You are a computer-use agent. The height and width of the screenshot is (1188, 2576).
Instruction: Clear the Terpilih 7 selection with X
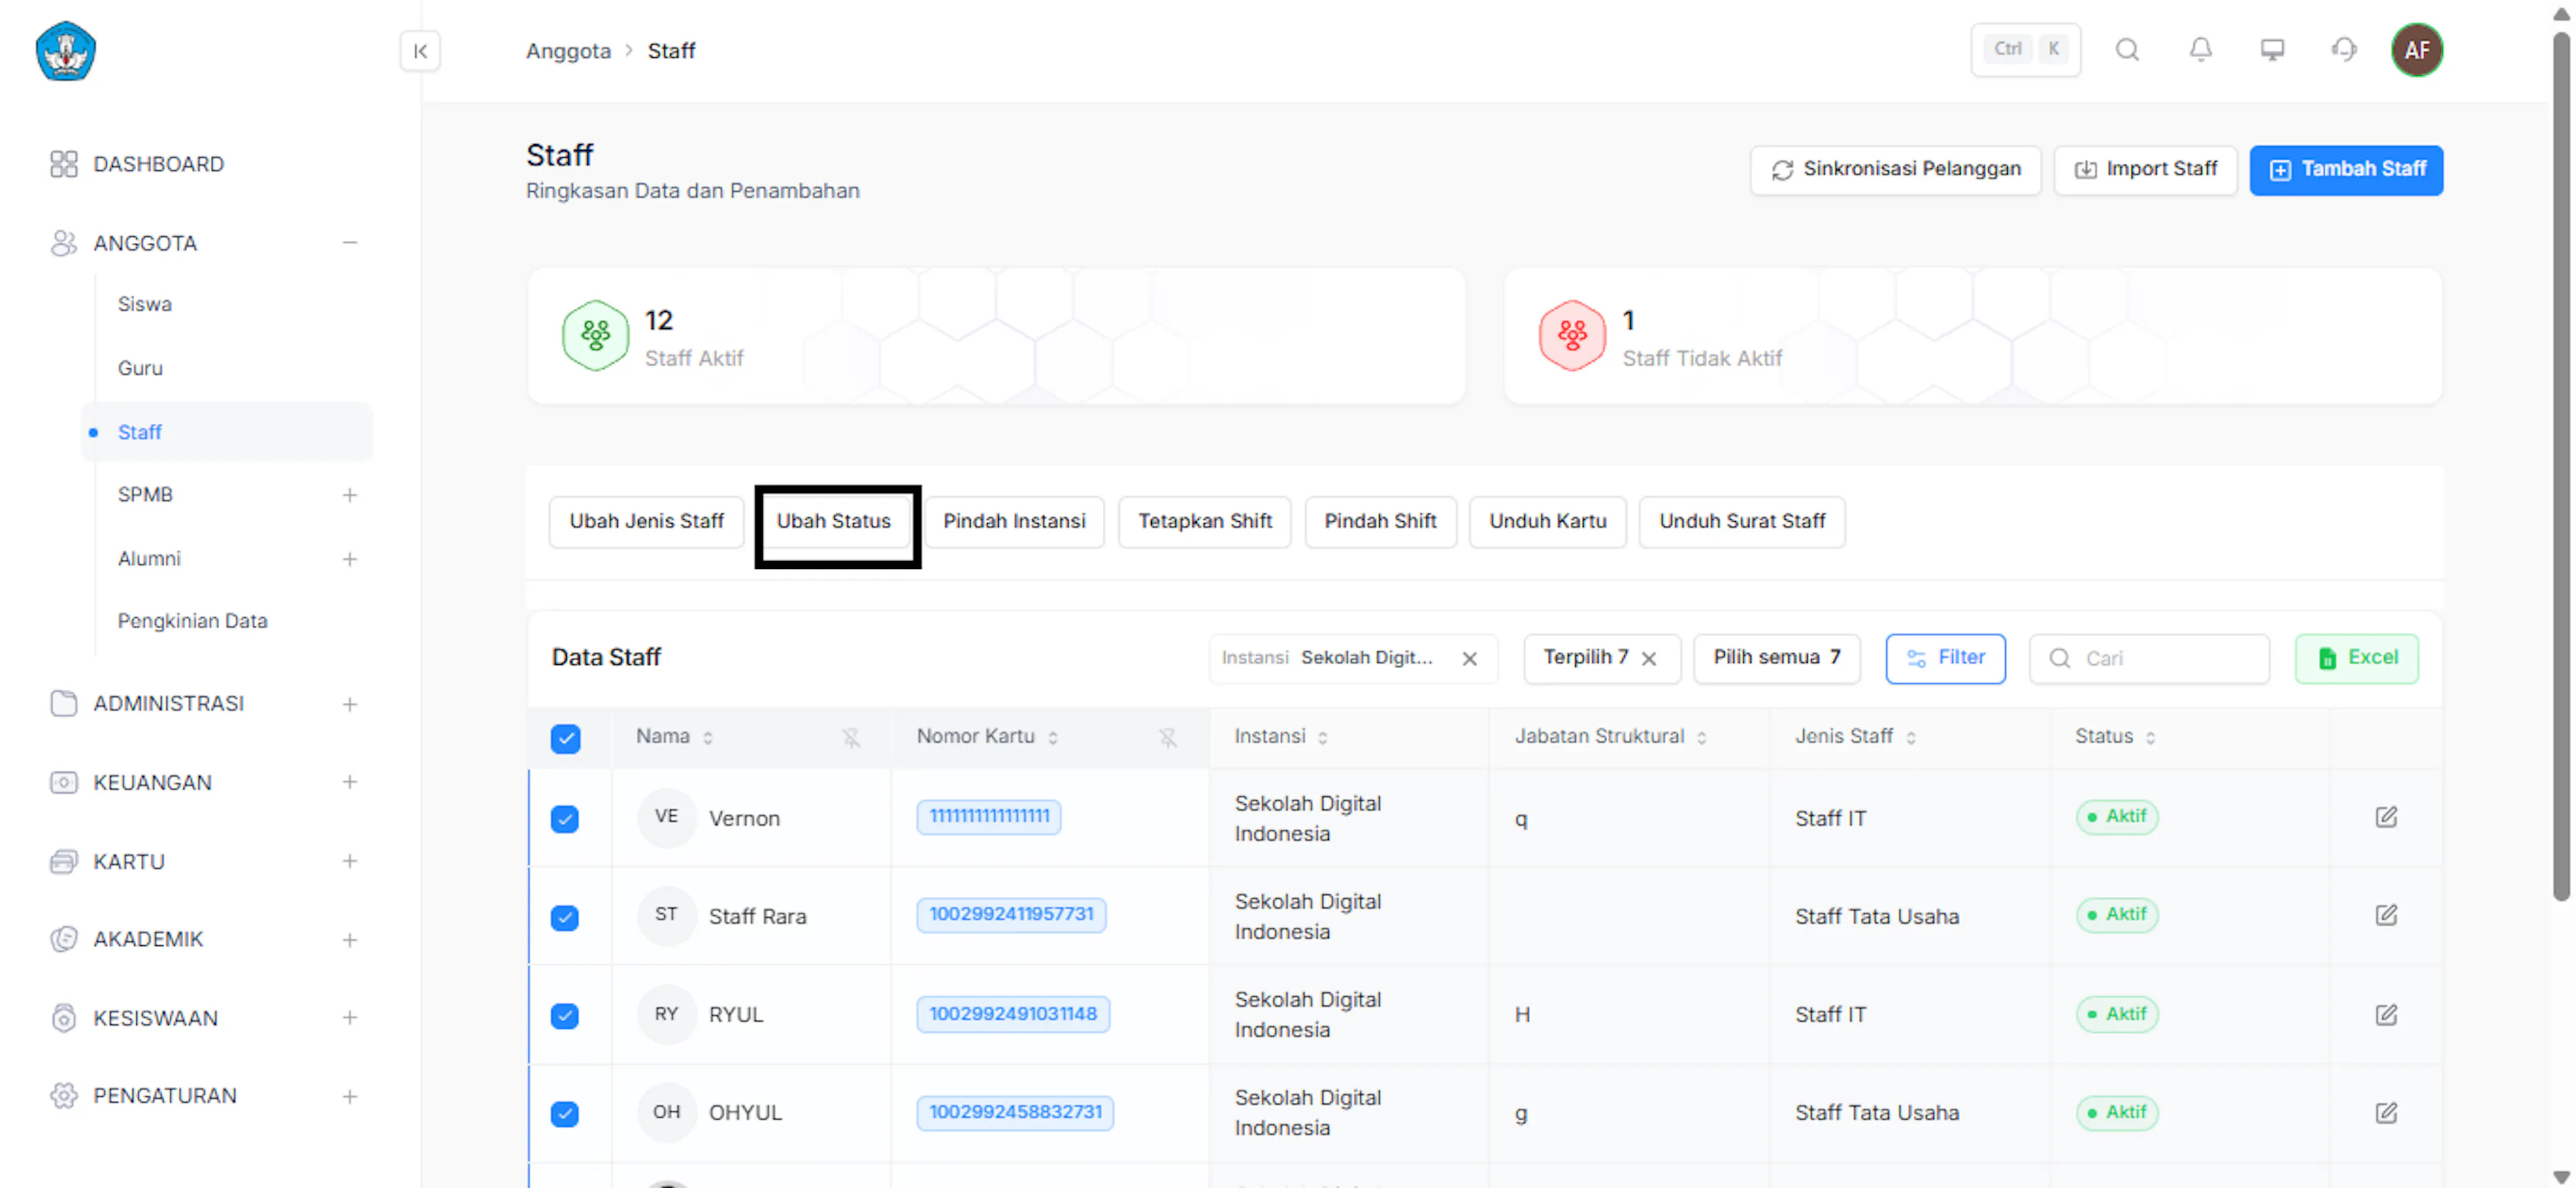tap(1649, 658)
